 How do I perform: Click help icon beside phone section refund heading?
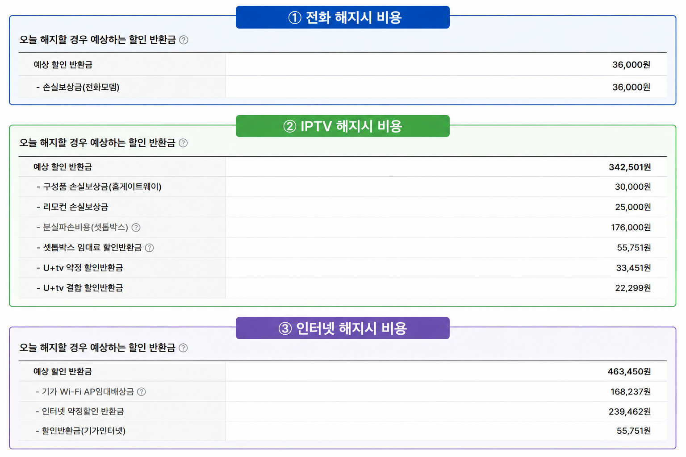pyautogui.click(x=184, y=40)
